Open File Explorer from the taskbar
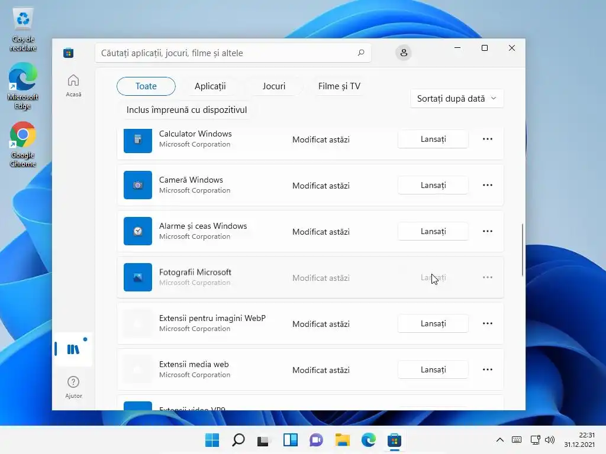Image resolution: width=606 pixels, height=454 pixels. 343,440
